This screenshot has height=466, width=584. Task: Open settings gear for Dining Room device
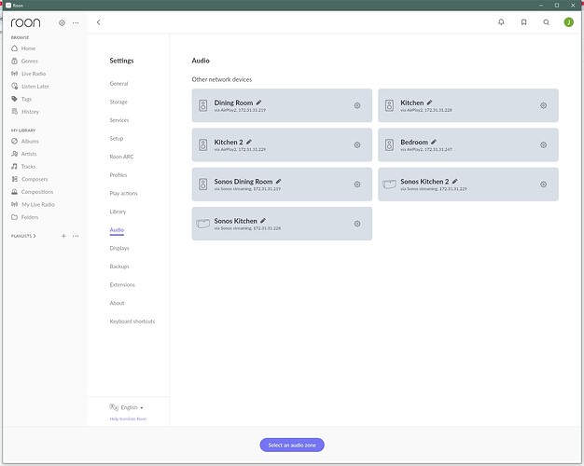tap(357, 105)
